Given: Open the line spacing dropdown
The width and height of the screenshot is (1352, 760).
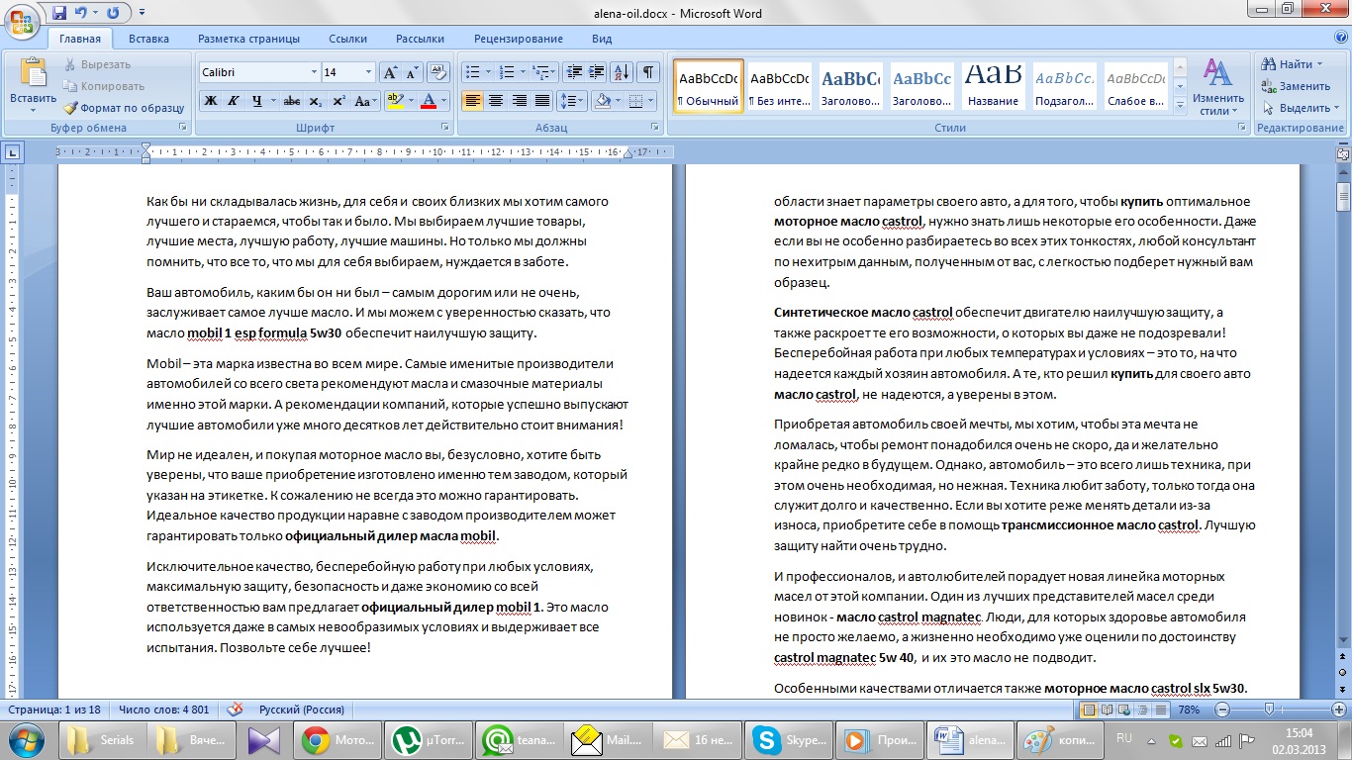Looking at the screenshot, I should point(572,101).
